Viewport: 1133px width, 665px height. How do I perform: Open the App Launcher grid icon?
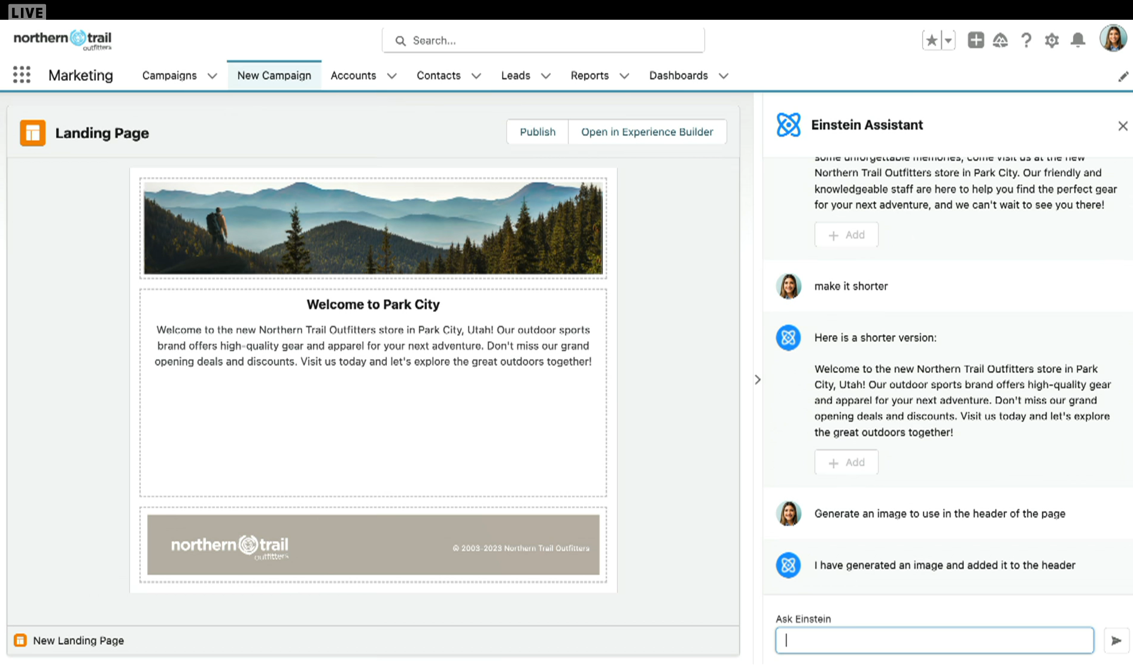22,75
